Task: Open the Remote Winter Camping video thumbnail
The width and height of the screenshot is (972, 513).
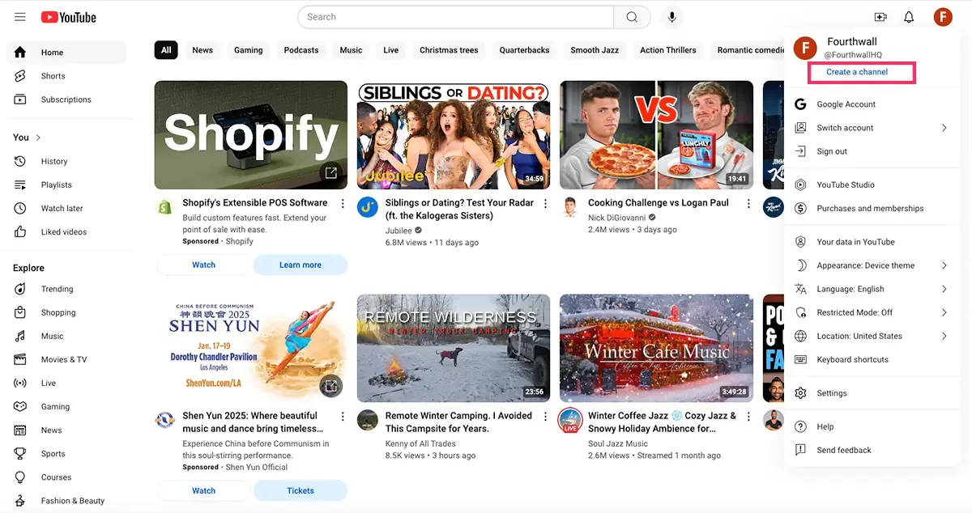Action: (x=454, y=348)
